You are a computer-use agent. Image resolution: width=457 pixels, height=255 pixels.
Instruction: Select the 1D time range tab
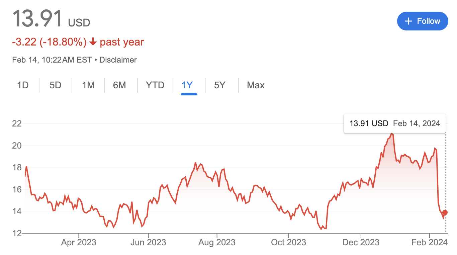[23, 85]
